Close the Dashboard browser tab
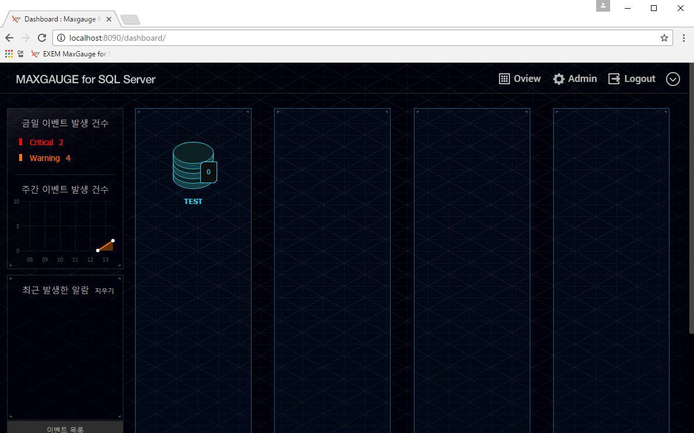Image resolution: width=694 pixels, height=433 pixels. coord(109,19)
